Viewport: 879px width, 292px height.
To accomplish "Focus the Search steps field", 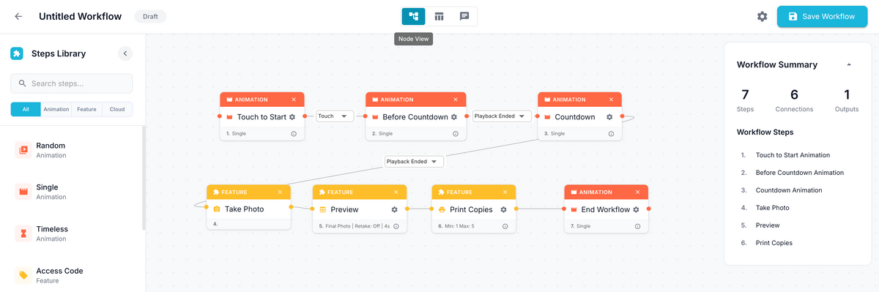I will [72, 83].
